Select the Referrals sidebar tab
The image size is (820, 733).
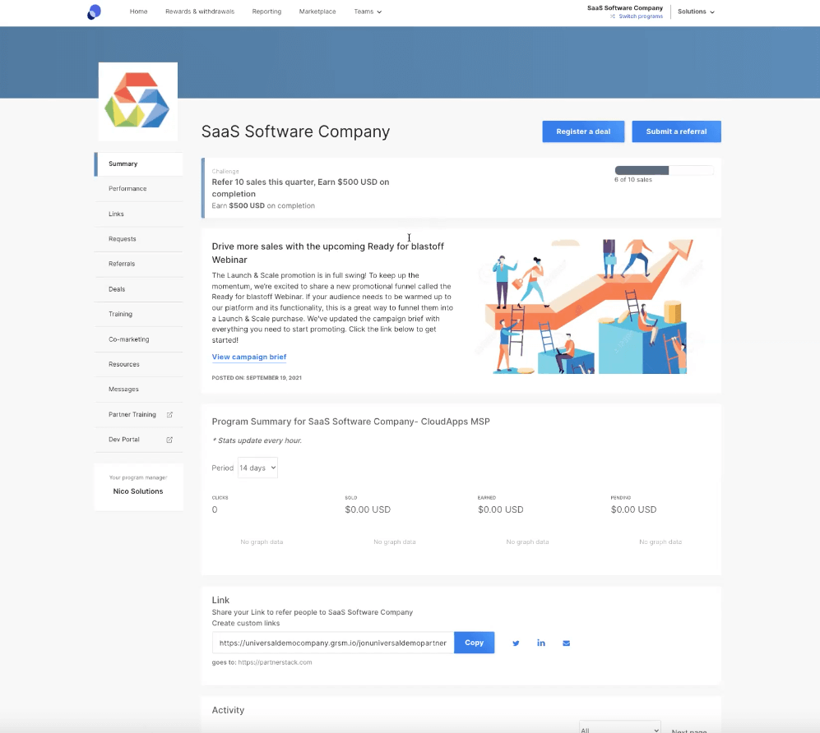point(138,264)
